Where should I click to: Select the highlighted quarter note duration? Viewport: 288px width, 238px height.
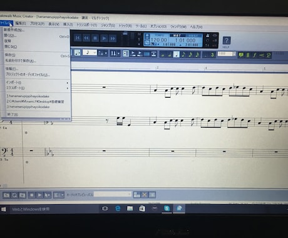177,54
